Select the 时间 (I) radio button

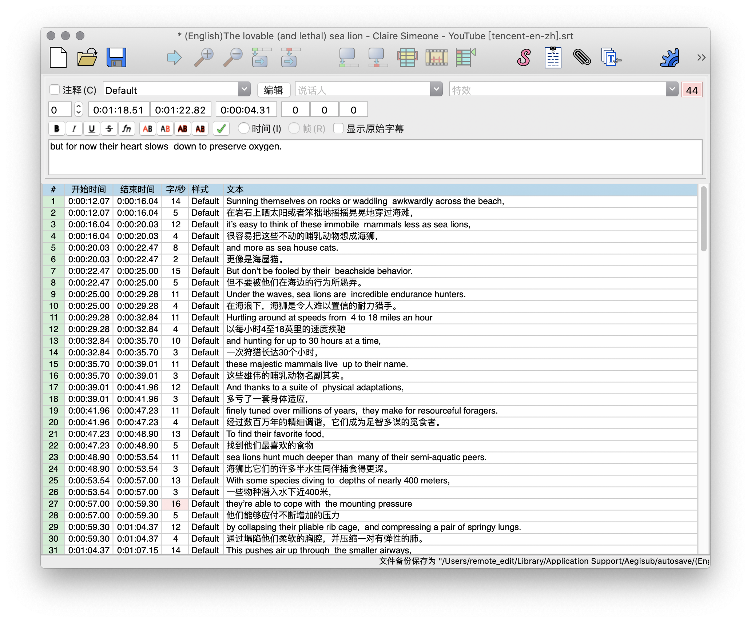pos(243,128)
